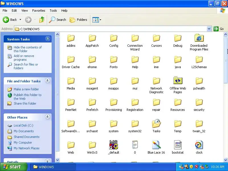Collapse the File and Folder Tasks panel
228x171 pixels.
click(x=48, y=81)
